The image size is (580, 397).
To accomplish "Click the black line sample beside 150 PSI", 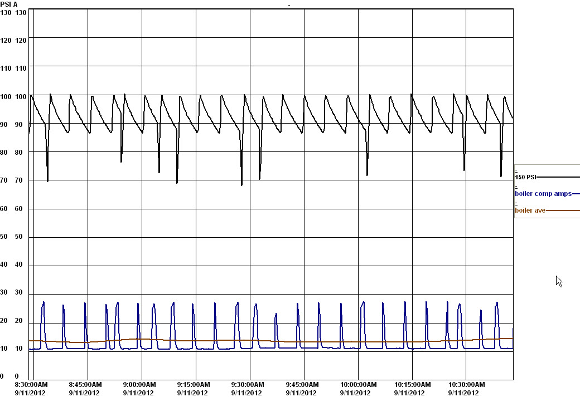I will pyautogui.click(x=558, y=177).
